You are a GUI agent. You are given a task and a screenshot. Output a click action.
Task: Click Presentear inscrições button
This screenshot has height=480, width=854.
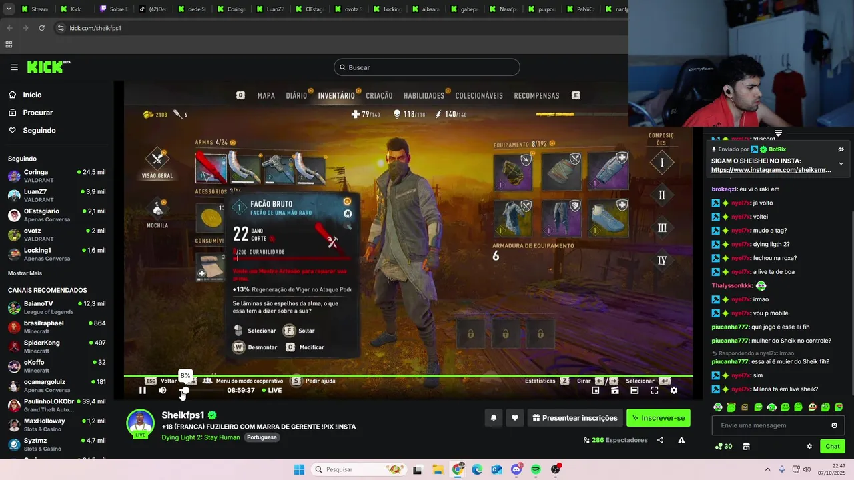[x=574, y=418]
